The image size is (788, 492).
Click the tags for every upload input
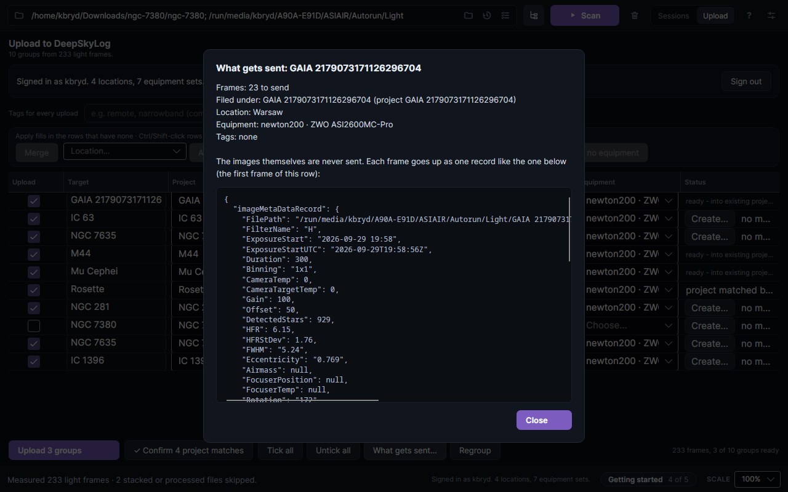point(145,113)
